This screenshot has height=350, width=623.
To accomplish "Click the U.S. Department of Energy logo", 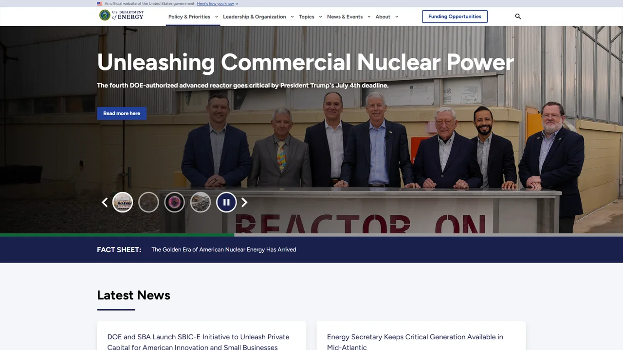I will [x=121, y=15].
